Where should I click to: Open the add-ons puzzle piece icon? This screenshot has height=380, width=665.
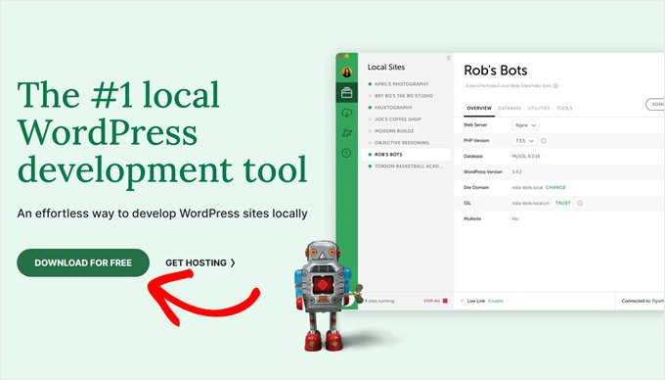point(347,133)
